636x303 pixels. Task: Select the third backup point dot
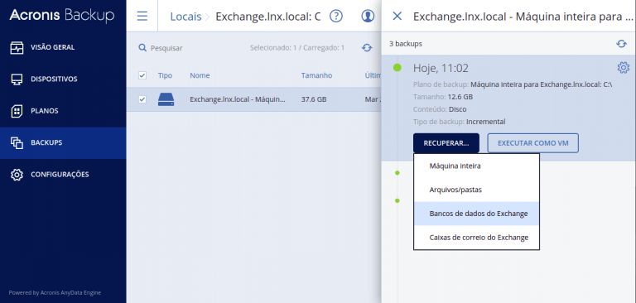pos(397,201)
